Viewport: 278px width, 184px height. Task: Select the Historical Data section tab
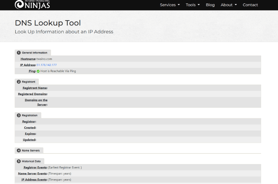click(x=30, y=161)
